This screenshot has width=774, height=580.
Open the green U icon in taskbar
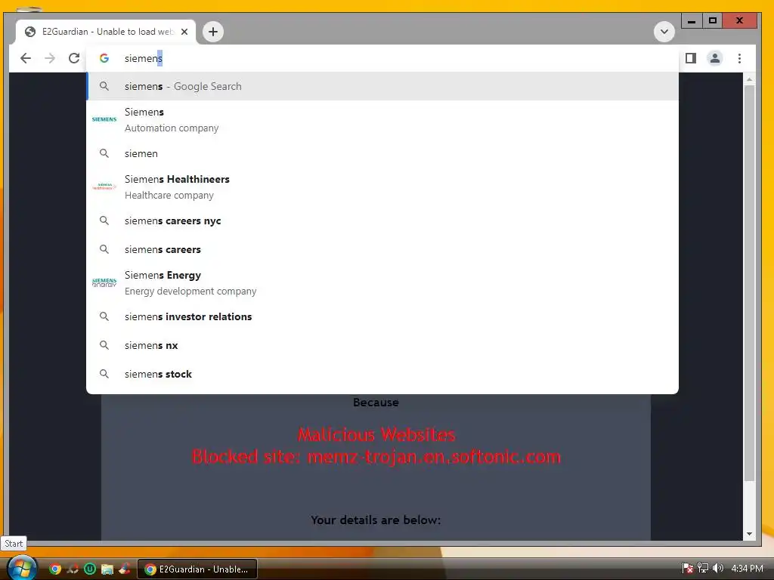90,569
